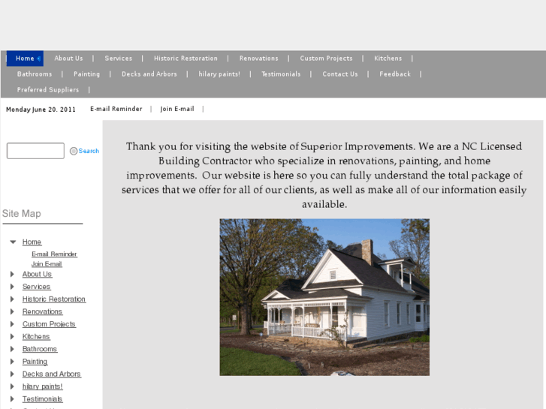Select Renovations in the top navigation bar
Viewport: 546px width, 409px height.
[258, 59]
